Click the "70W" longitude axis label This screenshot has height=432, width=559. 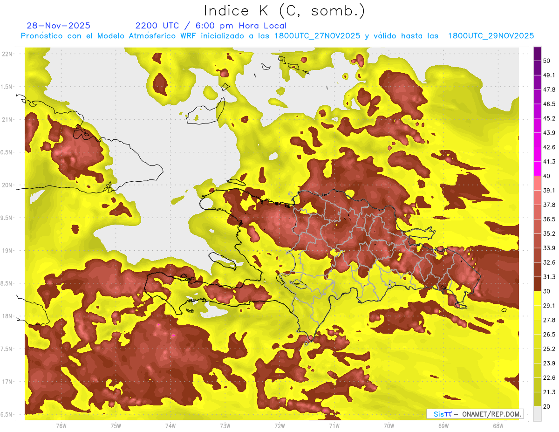(389, 425)
